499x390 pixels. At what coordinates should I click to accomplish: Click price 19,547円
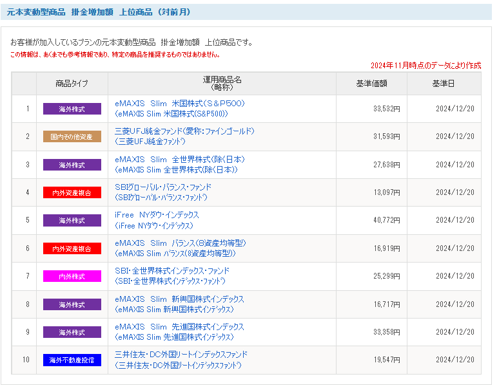pos(387,360)
